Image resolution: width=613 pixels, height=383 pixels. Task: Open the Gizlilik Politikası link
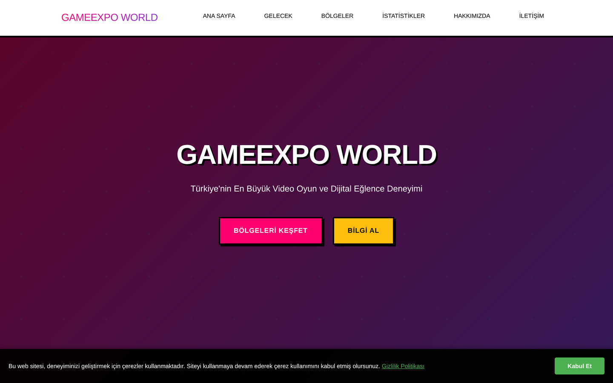(x=403, y=366)
